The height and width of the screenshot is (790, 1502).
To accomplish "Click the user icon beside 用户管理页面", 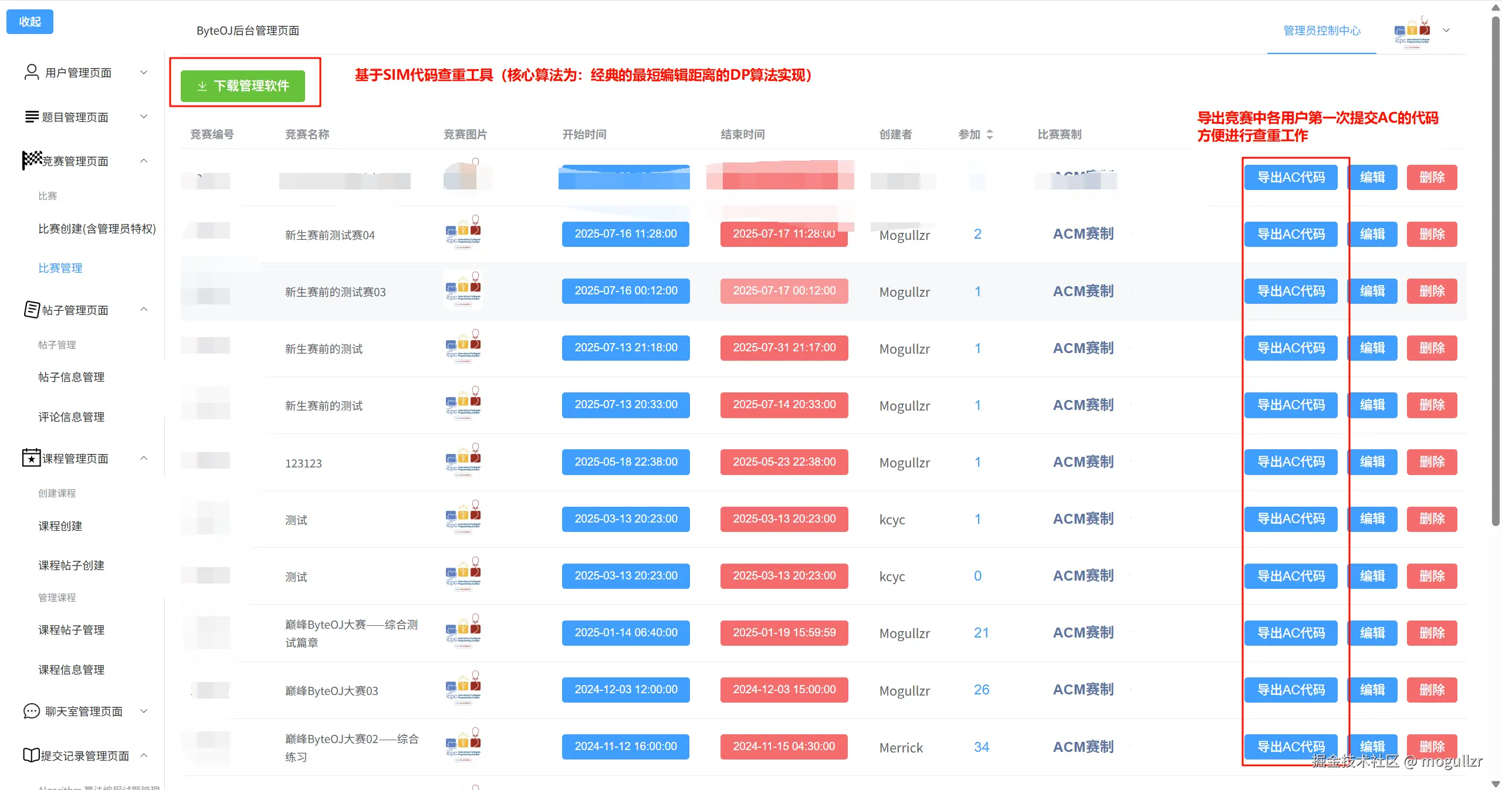I will click(31, 72).
